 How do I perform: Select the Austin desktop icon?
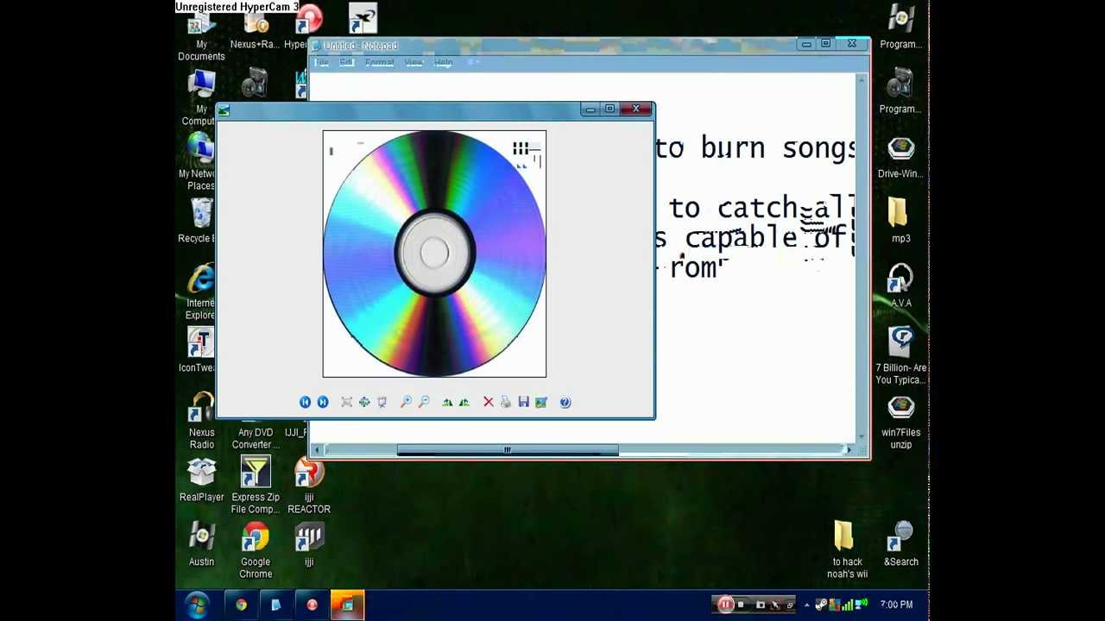(202, 545)
